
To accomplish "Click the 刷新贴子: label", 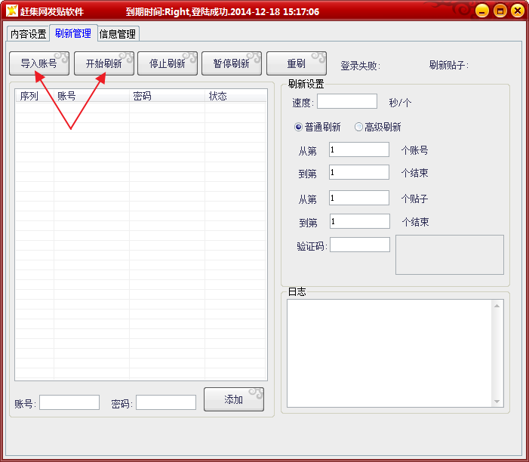I will tap(449, 65).
